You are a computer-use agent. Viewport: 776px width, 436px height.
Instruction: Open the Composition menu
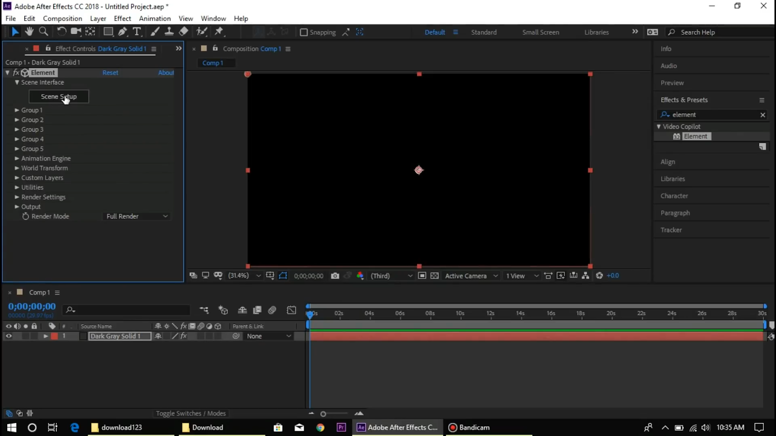[x=63, y=18]
